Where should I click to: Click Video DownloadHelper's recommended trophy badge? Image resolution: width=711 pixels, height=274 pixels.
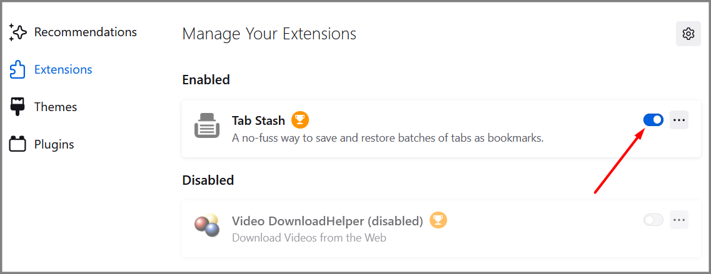tap(438, 220)
